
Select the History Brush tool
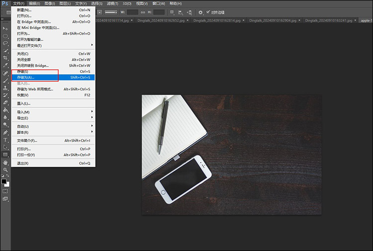(5, 95)
